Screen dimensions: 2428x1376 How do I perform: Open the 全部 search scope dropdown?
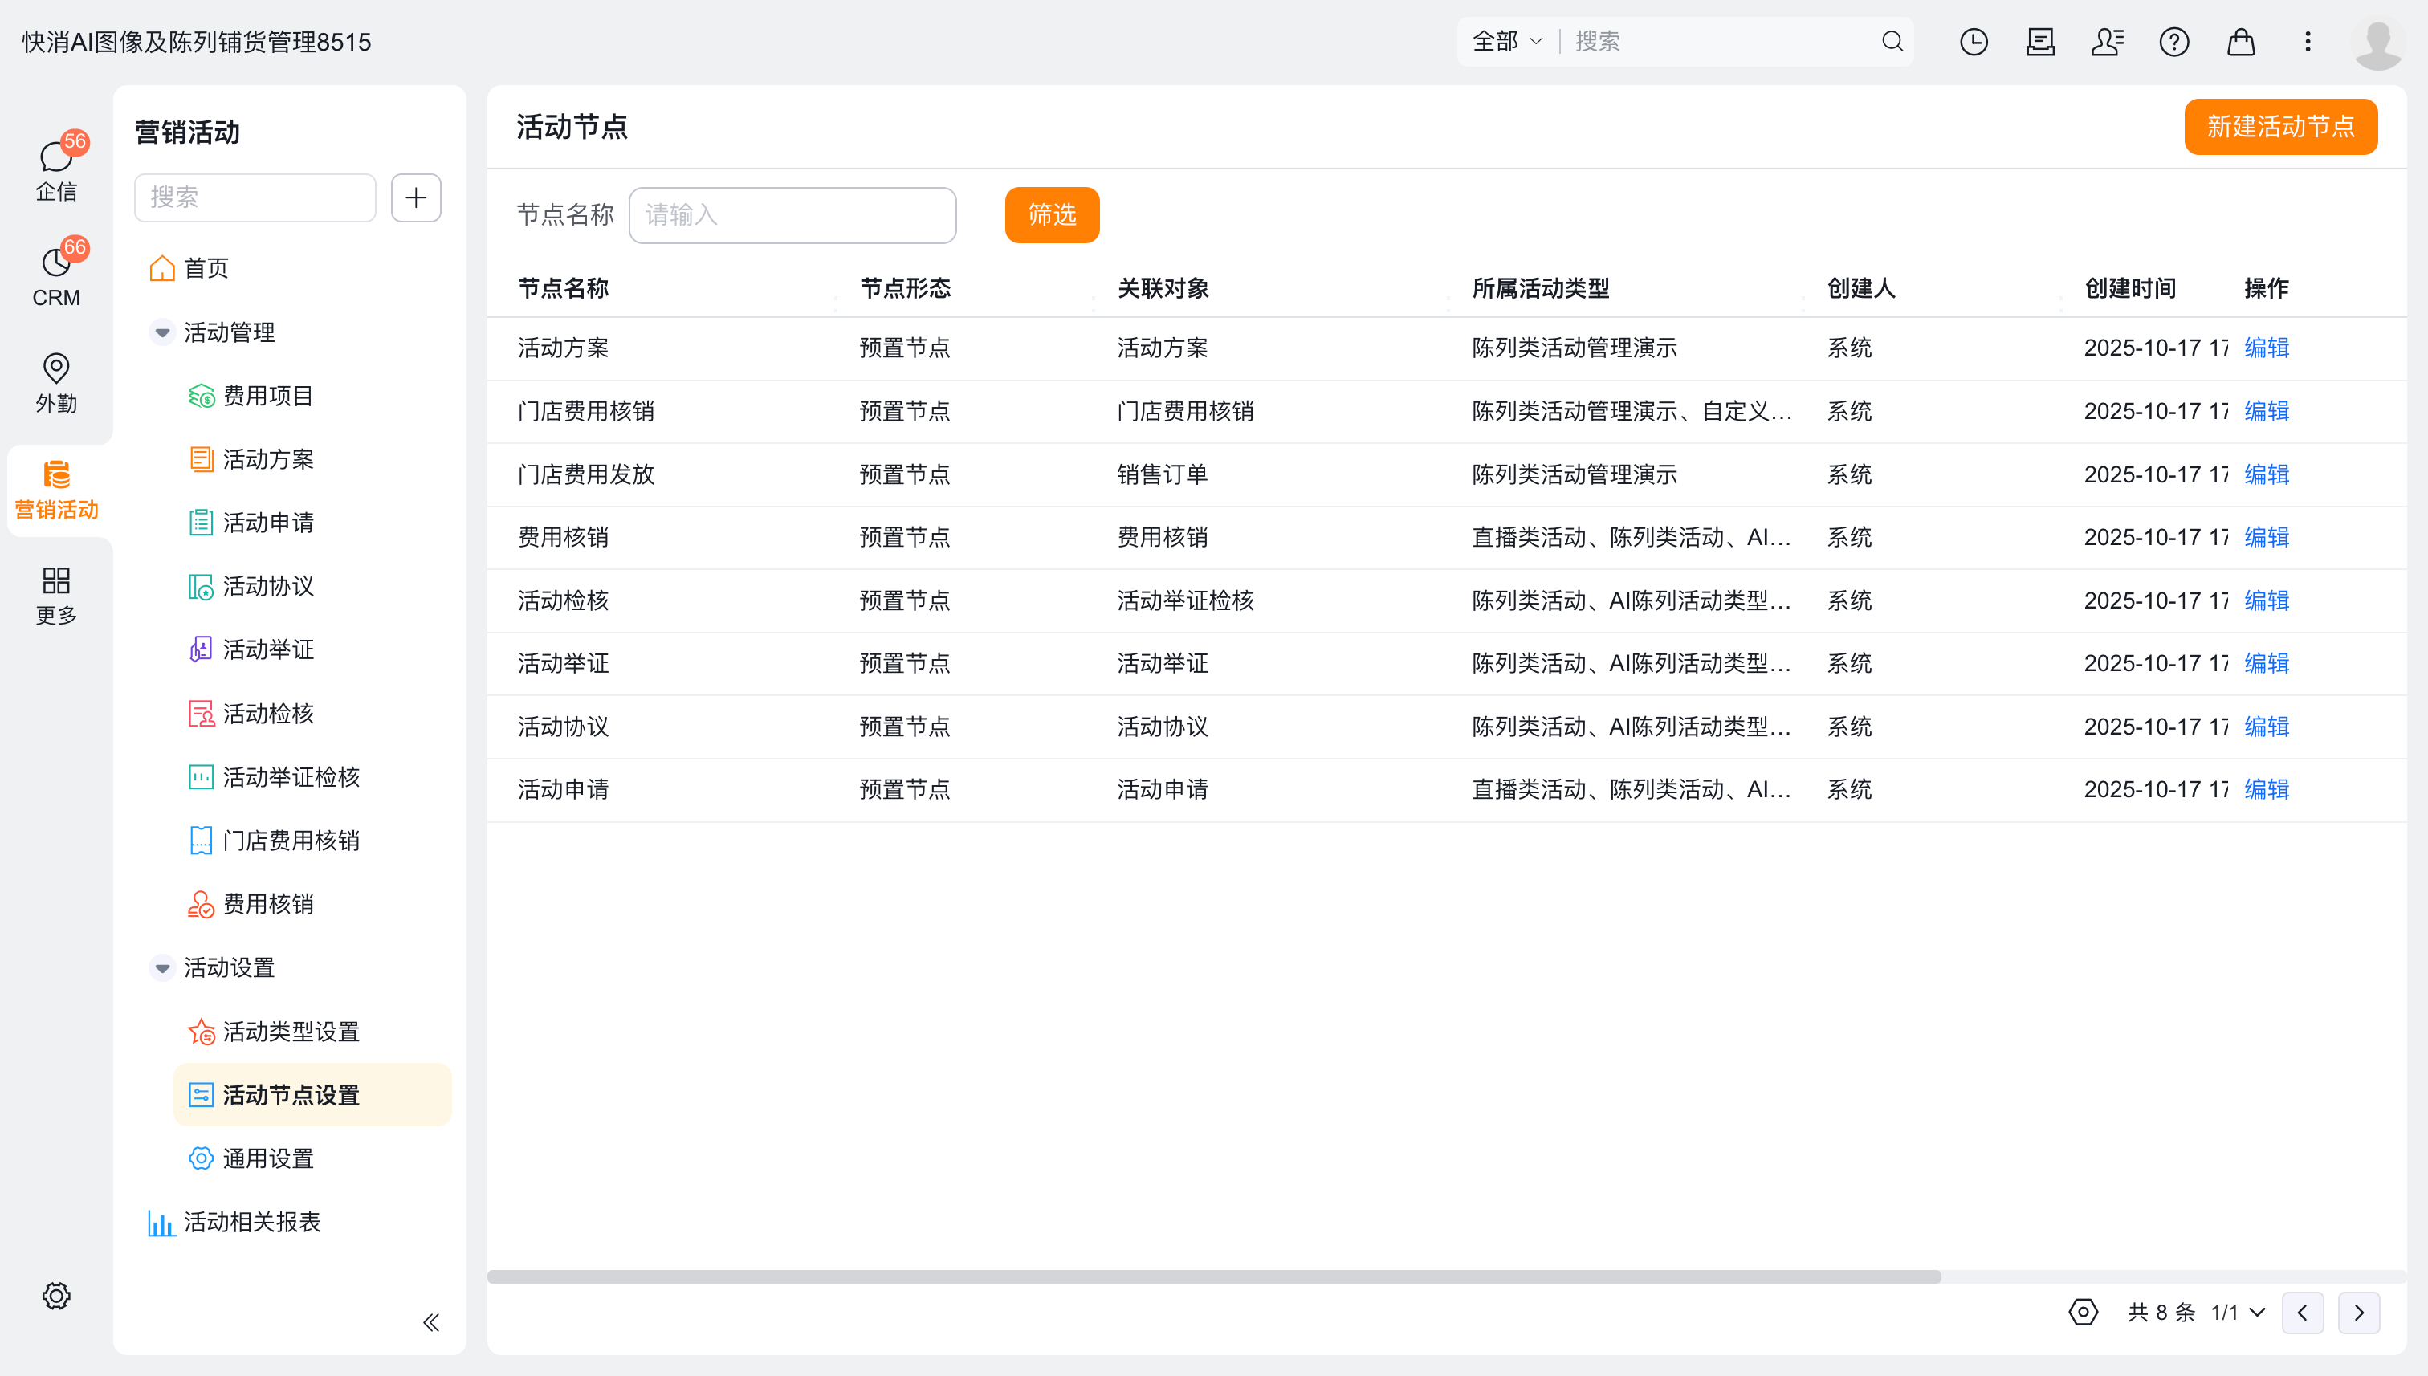click(1507, 42)
